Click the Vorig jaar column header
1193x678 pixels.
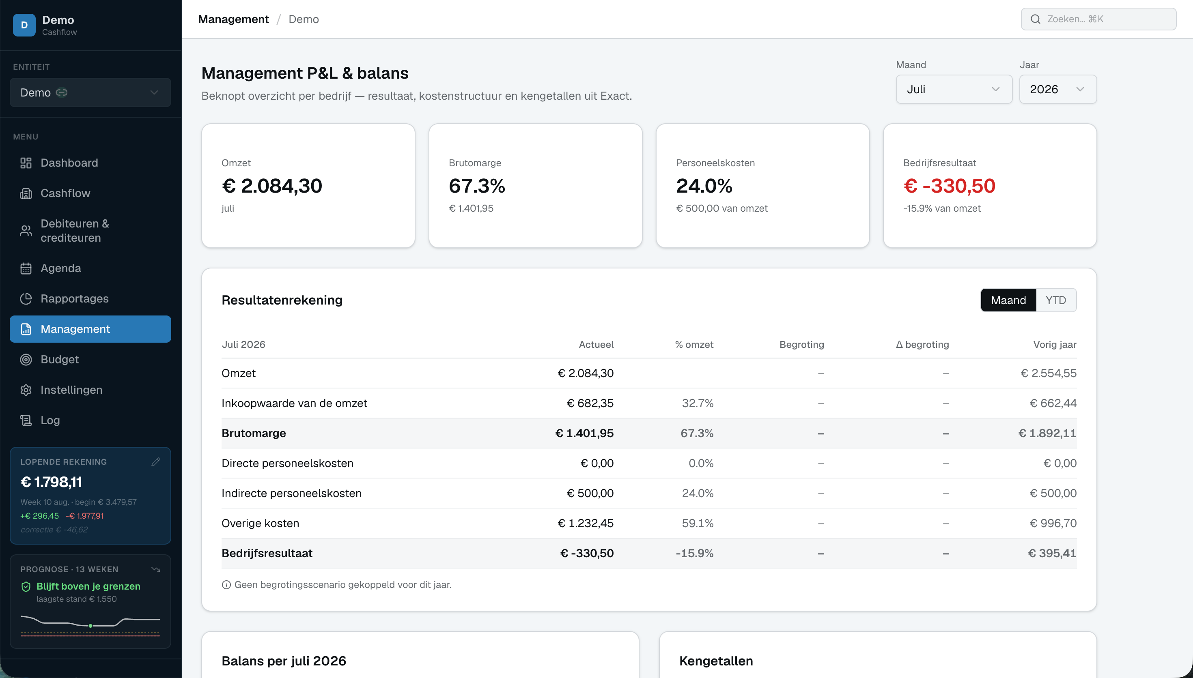pyautogui.click(x=1055, y=345)
